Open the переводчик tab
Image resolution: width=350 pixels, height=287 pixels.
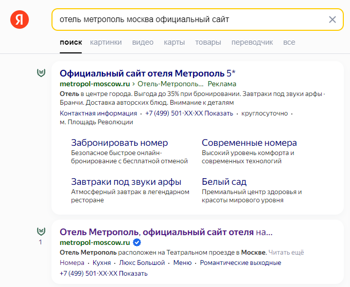(x=252, y=42)
